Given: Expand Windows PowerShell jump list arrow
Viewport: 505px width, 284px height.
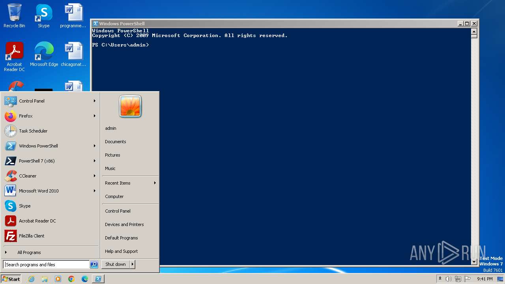Looking at the screenshot, I should click(x=94, y=146).
